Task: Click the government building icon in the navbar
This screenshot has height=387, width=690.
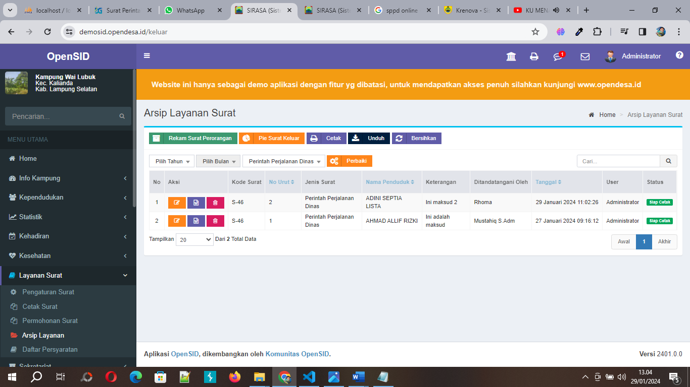Action: [x=511, y=56]
